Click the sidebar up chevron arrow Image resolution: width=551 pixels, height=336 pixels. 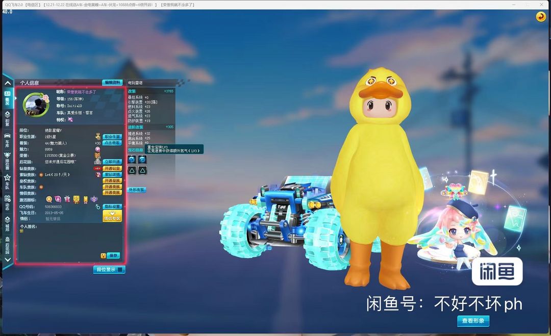pos(8,83)
